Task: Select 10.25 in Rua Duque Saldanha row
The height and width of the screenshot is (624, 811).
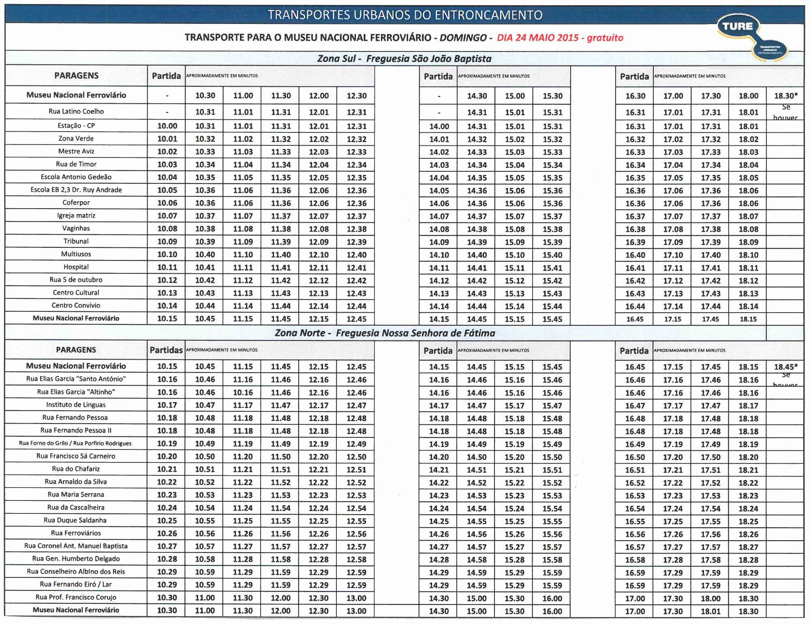Action: pos(167,521)
